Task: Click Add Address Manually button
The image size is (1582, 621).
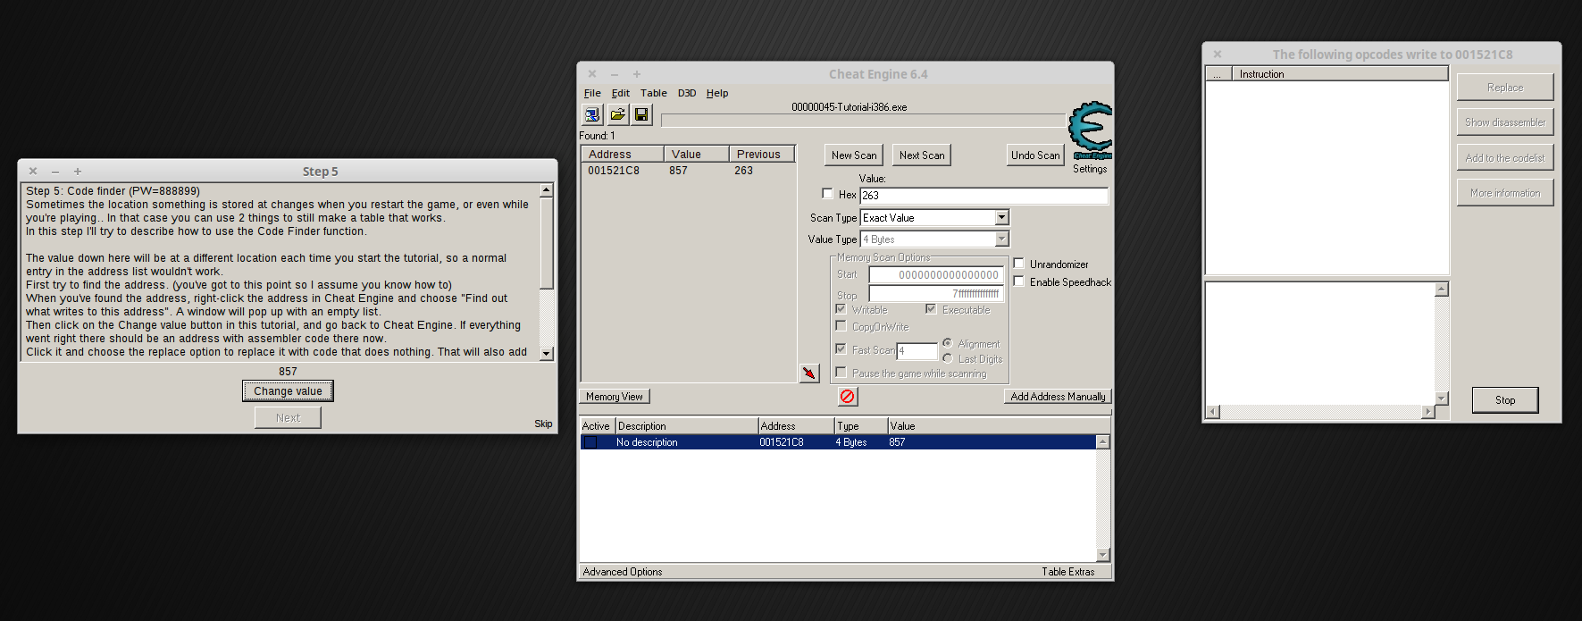Action: pyautogui.click(x=1058, y=397)
